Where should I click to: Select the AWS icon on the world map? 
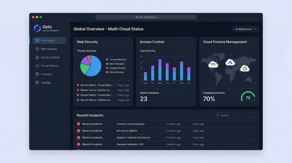[213, 64]
